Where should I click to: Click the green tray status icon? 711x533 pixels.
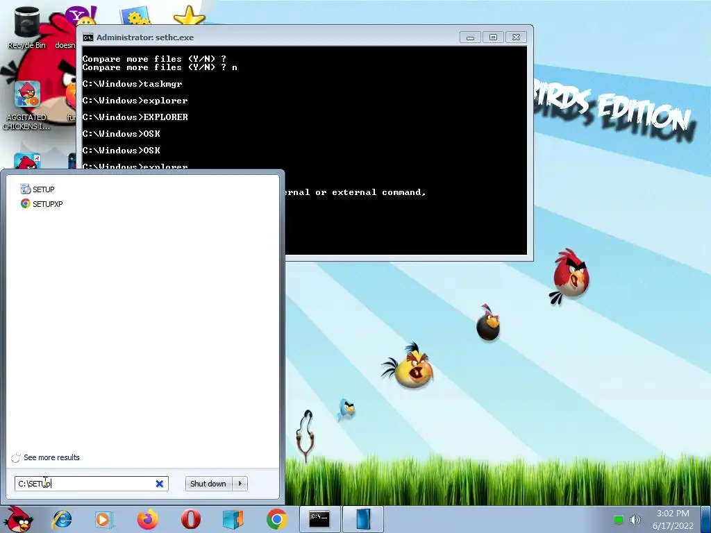619,519
